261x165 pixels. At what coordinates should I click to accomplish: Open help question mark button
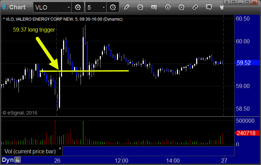227,2
